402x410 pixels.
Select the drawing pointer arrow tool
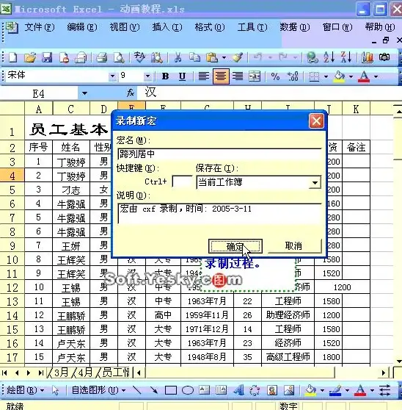(55, 390)
